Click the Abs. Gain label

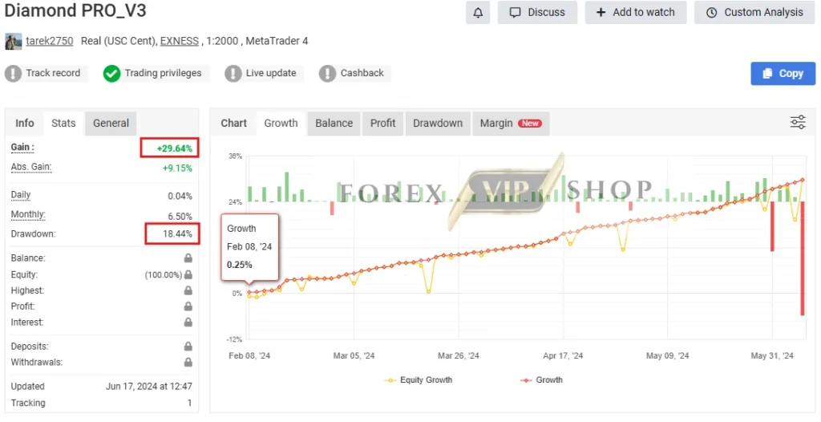31,167
